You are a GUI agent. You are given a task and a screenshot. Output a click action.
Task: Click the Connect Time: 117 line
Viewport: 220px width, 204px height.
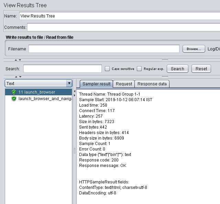tap(97, 110)
